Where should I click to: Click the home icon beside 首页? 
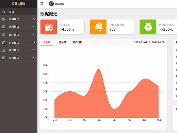4,12
